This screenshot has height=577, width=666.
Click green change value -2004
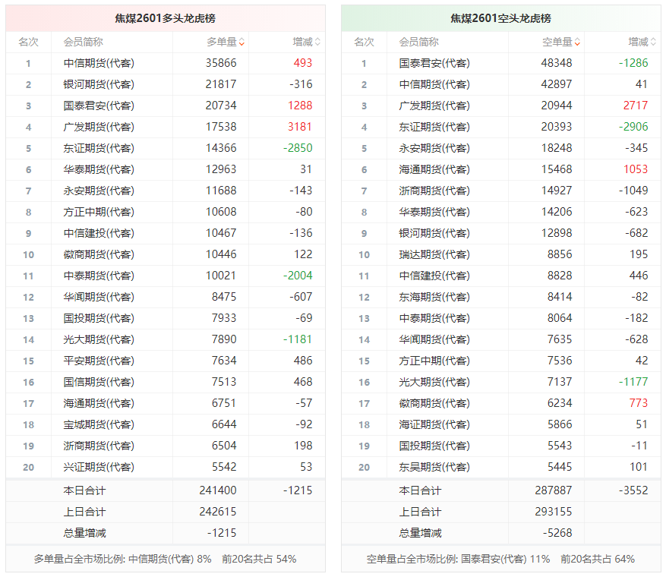tap(298, 276)
